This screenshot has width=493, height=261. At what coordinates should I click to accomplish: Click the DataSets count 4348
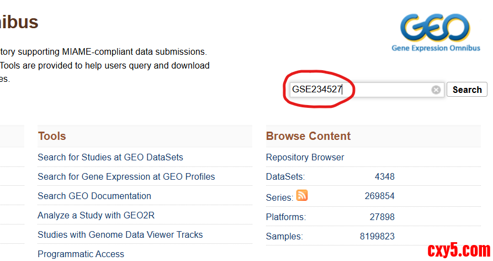click(x=385, y=177)
